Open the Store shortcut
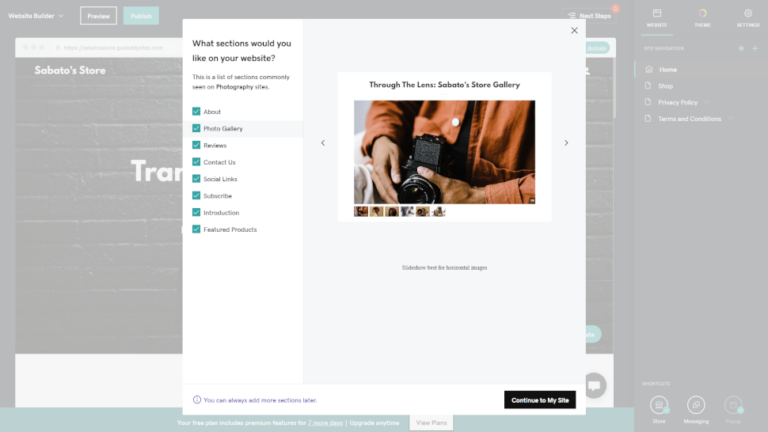This screenshot has width=768, height=432. 659,410
